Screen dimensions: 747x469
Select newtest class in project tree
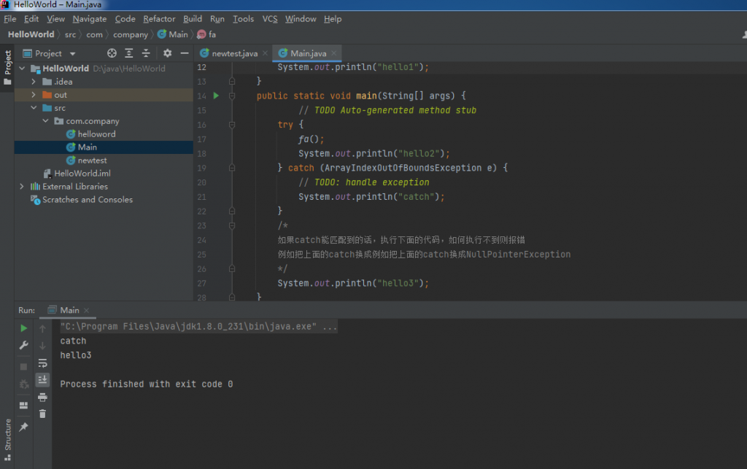92,160
